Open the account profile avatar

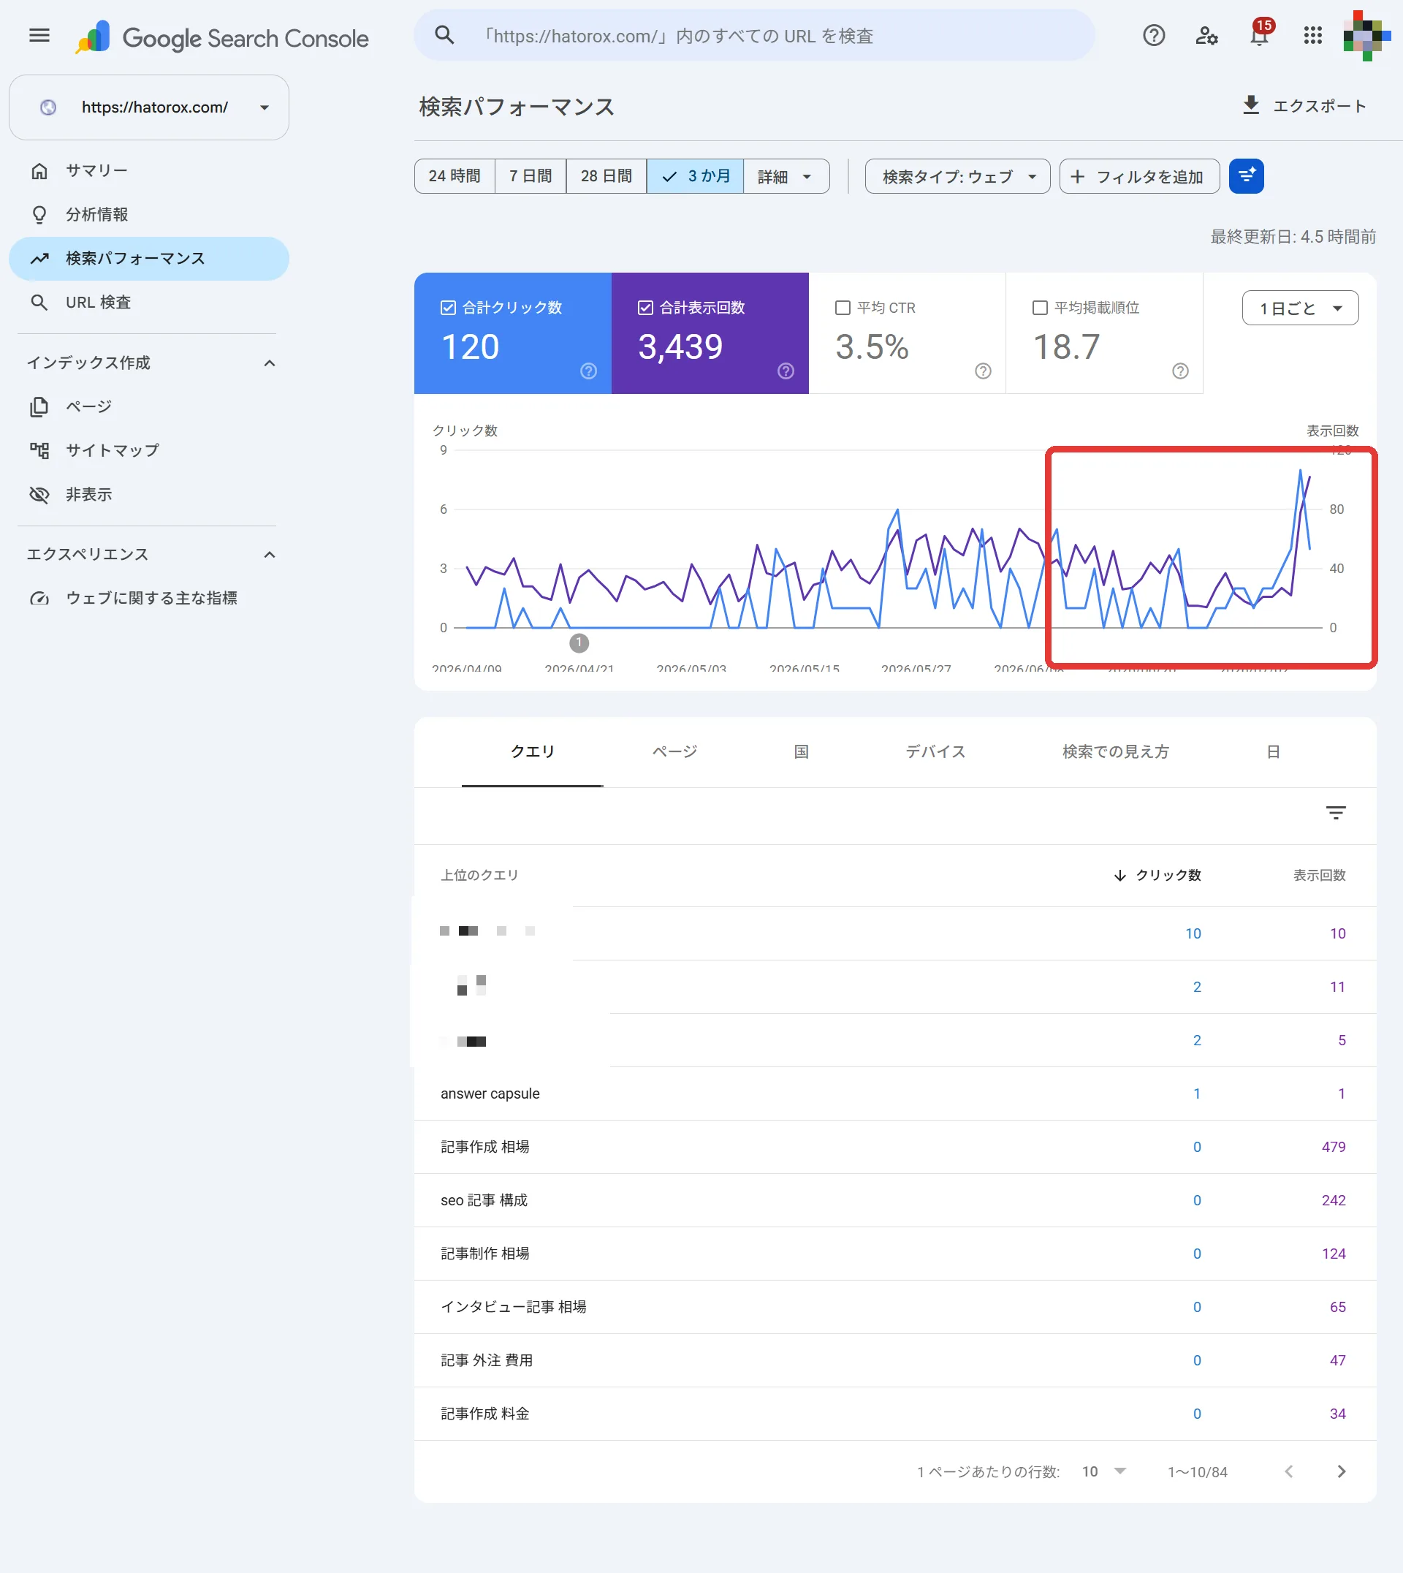coord(1366,36)
